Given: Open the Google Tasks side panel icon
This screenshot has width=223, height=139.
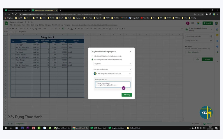Looking at the screenshot, I should 217,41.
